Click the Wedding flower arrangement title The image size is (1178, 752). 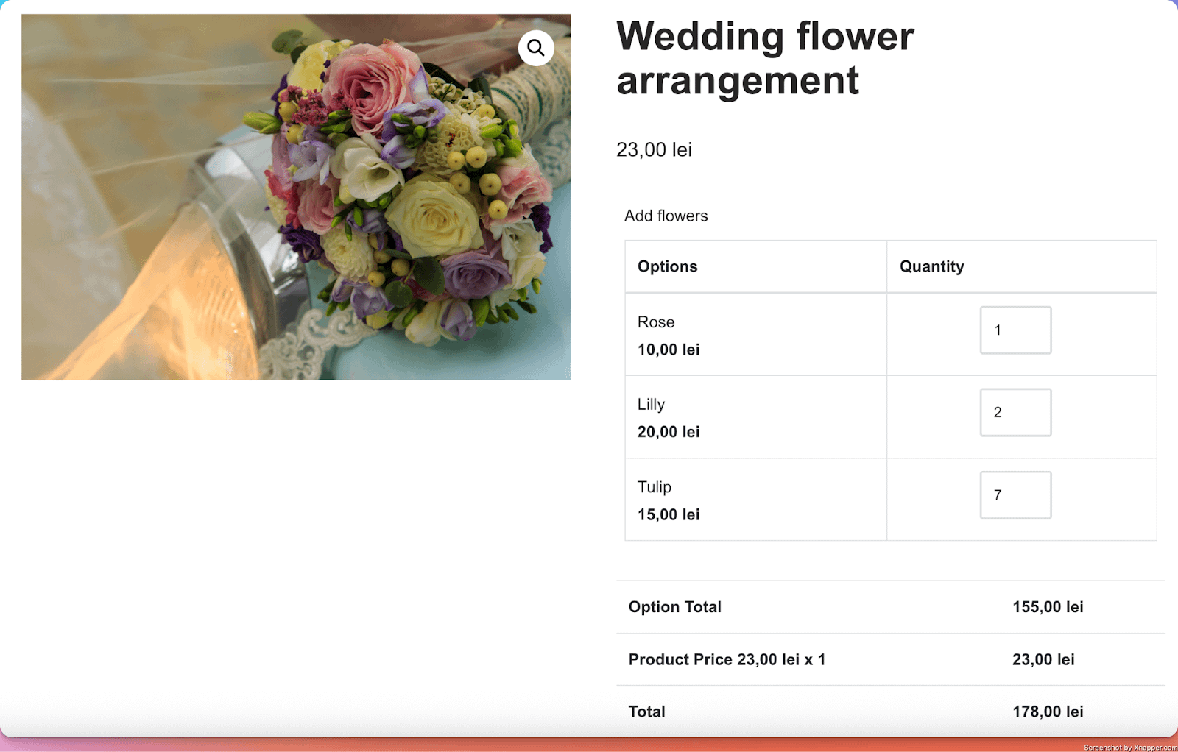pyautogui.click(x=764, y=58)
